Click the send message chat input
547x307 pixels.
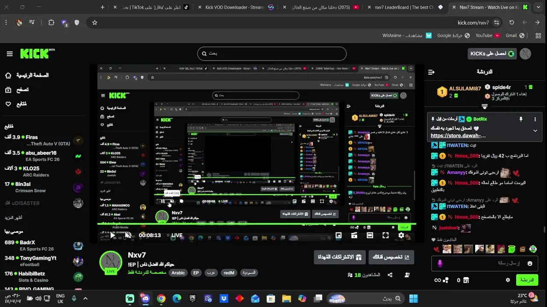click(x=485, y=264)
